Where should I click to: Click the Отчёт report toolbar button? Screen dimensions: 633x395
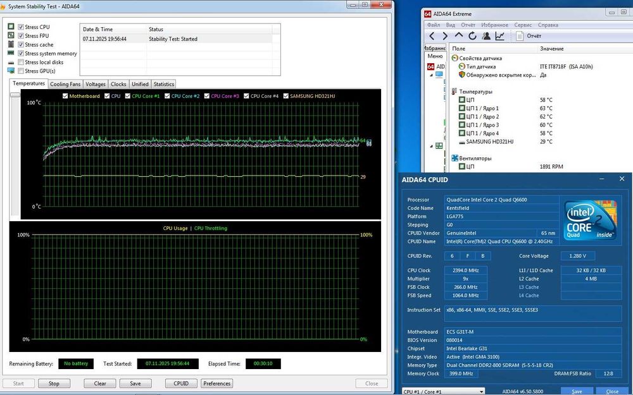(x=529, y=36)
